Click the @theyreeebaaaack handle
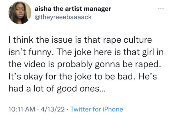Viewport: 173px width, 119px height. coord(63,17)
